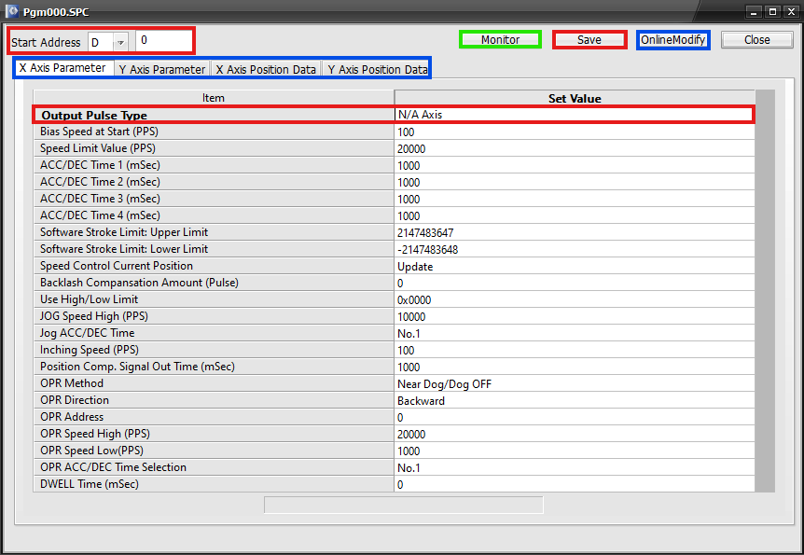The width and height of the screenshot is (804, 555).
Task: Select the X Axis Parameter tab
Action: 62,68
